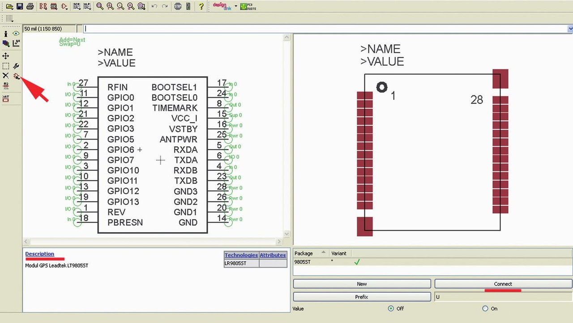Expand the DesignLink dropdown arrow
573x323 pixels.
click(x=236, y=6)
